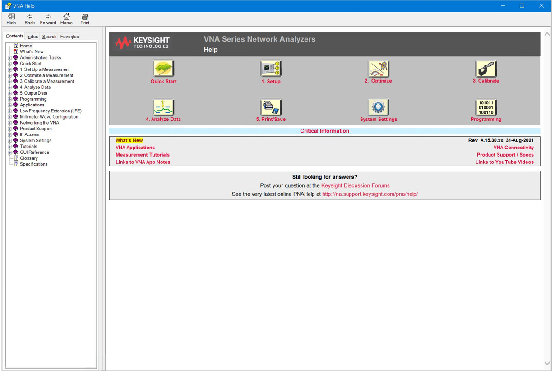555x374 pixels.
Task: Open the 4. Analyze Data graph icon
Action: [x=163, y=107]
